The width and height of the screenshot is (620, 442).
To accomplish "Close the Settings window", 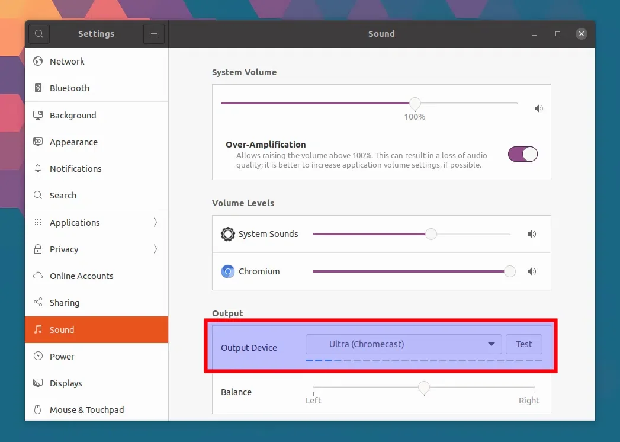I will tap(582, 34).
